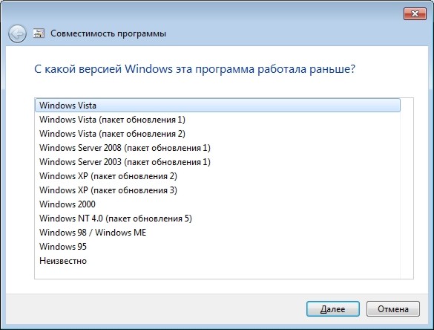Click the question heading about Windows version
The width and height of the screenshot is (434, 330).
pos(194,69)
